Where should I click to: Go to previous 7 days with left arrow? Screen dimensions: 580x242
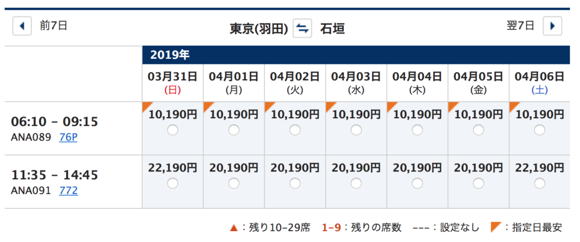[22, 26]
